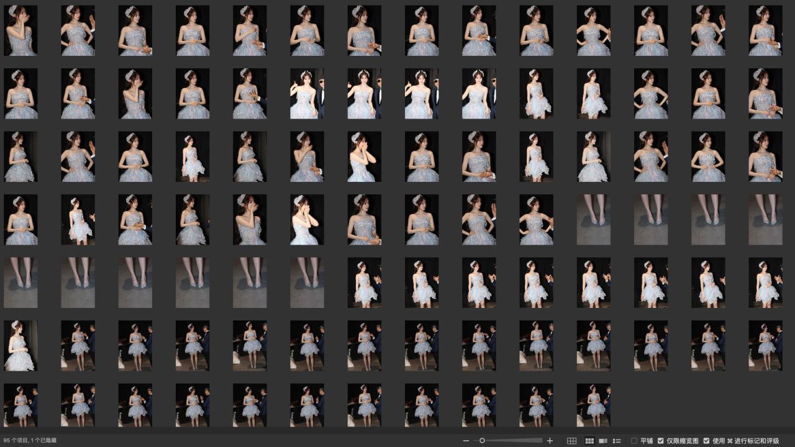Uncheck 使用 ⌘ 进行标记和评级 checkbox
Viewport: 795px width, 447px height.
pyautogui.click(x=706, y=441)
